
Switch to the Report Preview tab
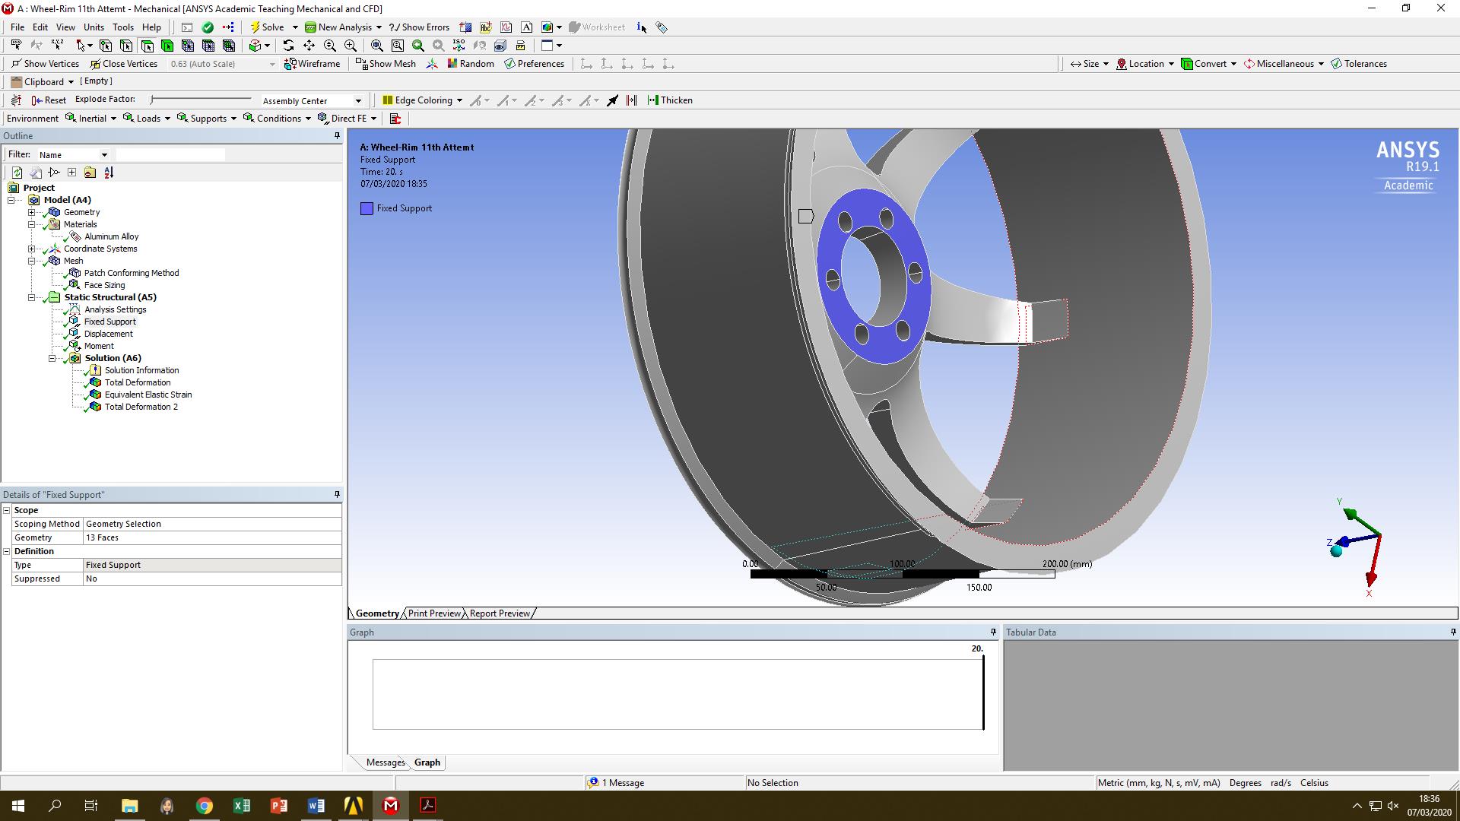pyautogui.click(x=500, y=613)
